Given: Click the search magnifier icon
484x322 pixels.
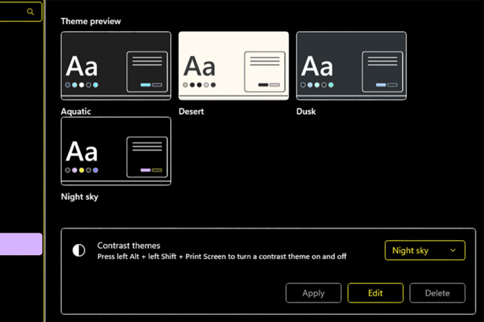Looking at the screenshot, I should click(x=31, y=12).
